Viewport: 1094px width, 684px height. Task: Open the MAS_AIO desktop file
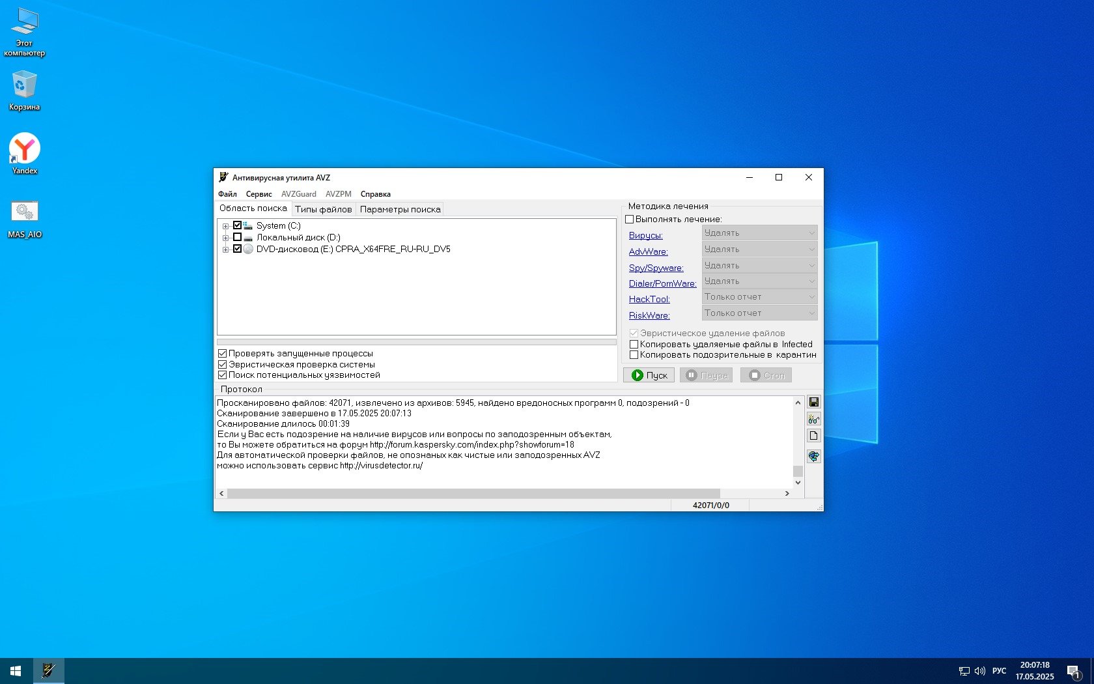(x=24, y=212)
